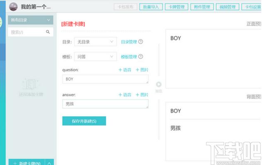
Task: Open 批量导入 in top bar
Action: [151, 7]
